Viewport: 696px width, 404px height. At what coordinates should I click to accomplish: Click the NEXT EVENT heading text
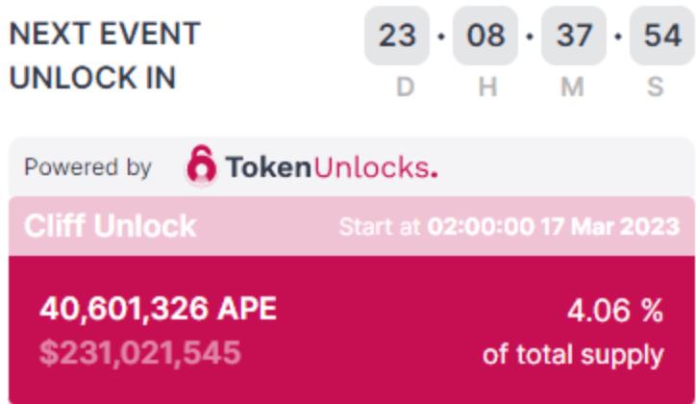[x=105, y=34]
